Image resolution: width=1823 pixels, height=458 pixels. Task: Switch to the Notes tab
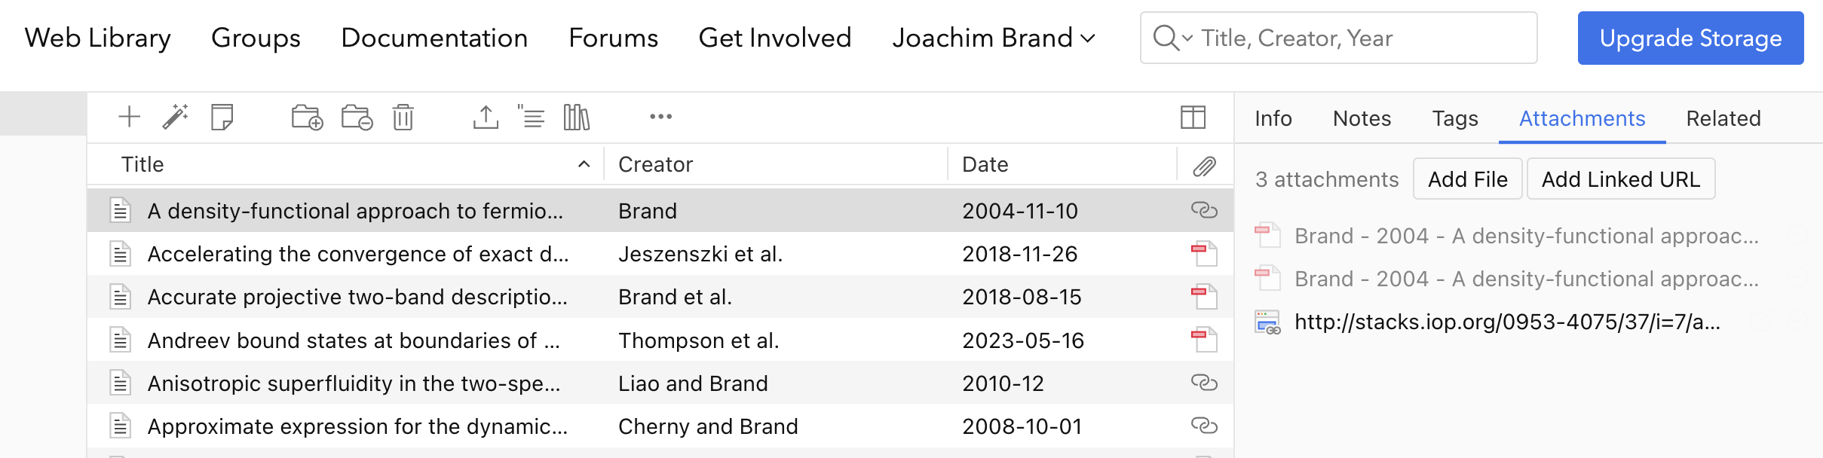click(x=1362, y=118)
